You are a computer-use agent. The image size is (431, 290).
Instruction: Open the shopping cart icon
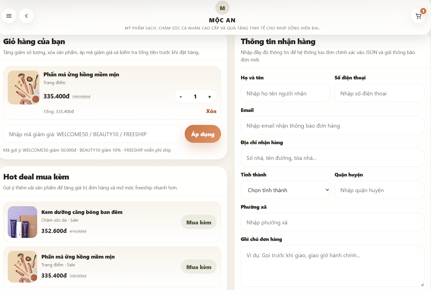coord(418,16)
